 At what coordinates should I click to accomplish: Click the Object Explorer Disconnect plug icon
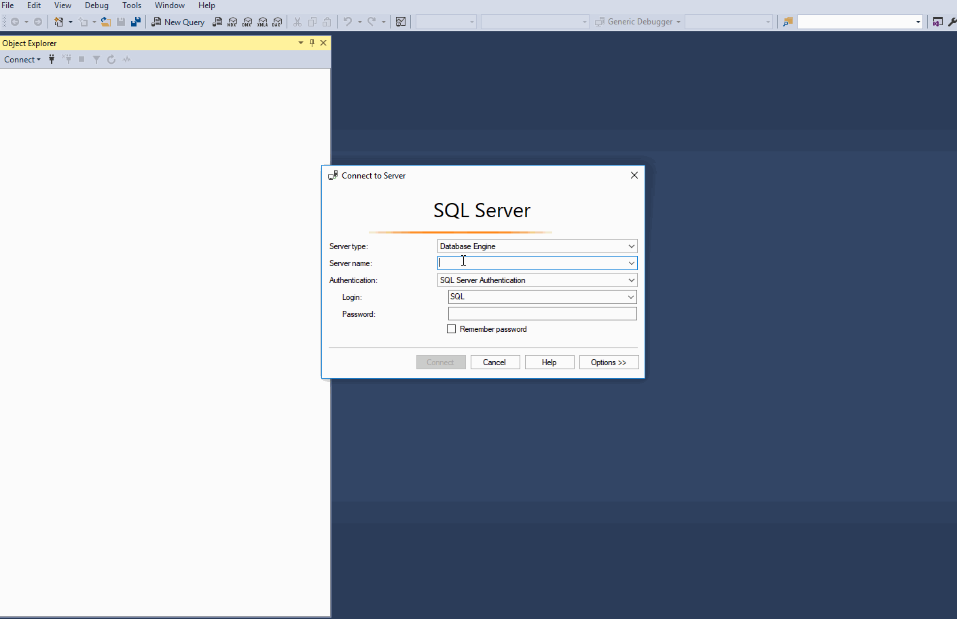pyautogui.click(x=67, y=59)
